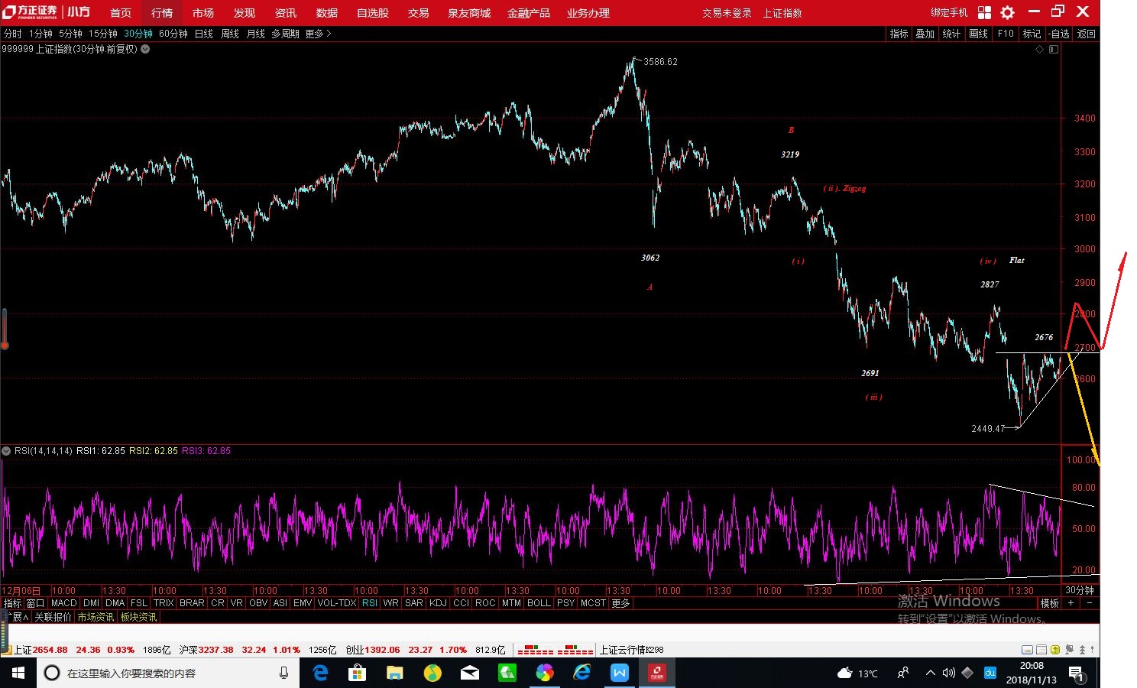
Task: Click the list-style status bar icon
Action: [x=1041, y=650]
